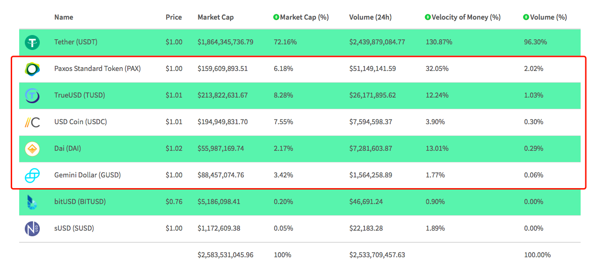Select sUSD market cap $1,172,609.38

[219, 228]
